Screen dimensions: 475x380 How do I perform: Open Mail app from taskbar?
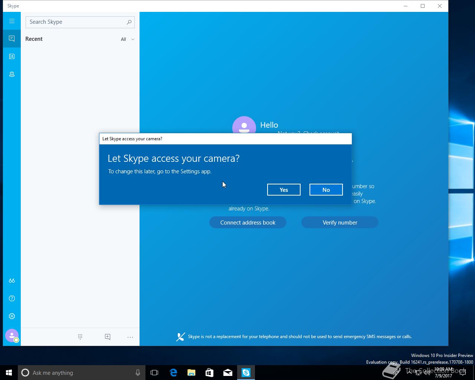click(228, 373)
